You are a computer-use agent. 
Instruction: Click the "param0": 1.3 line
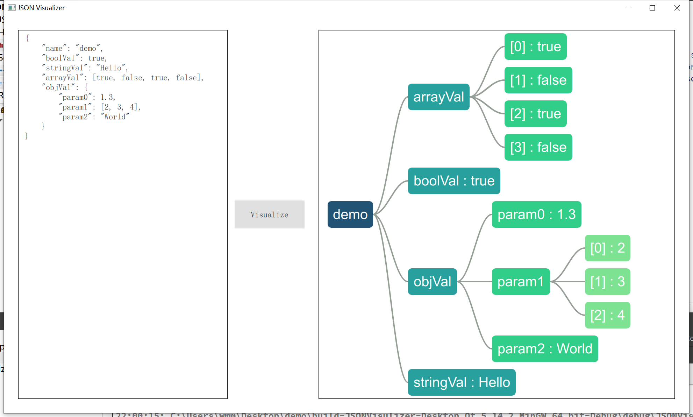(87, 97)
